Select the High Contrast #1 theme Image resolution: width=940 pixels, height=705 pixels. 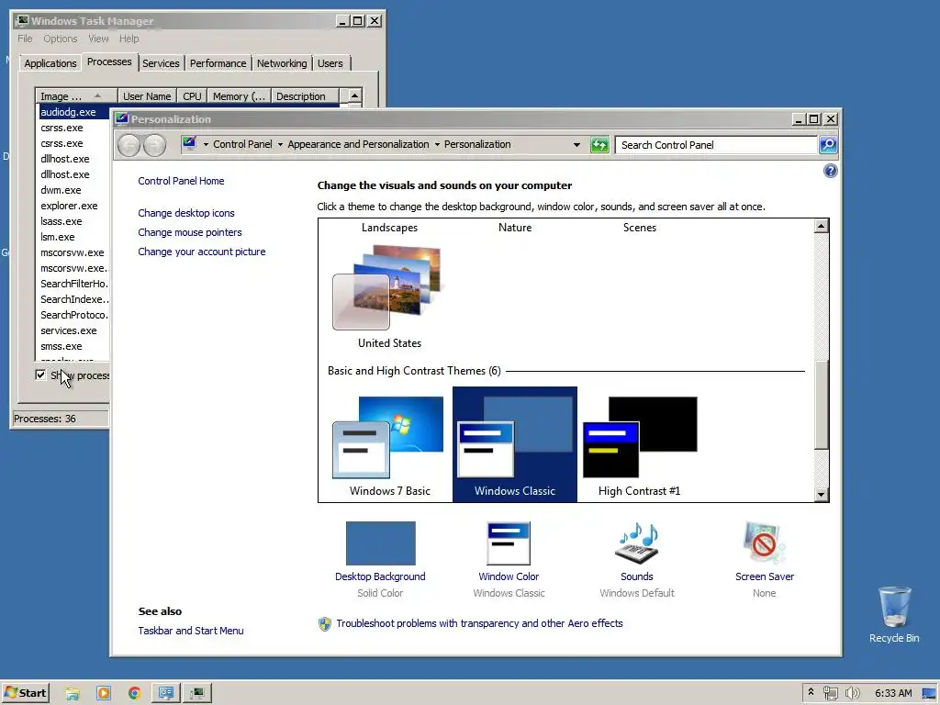[x=640, y=445]
